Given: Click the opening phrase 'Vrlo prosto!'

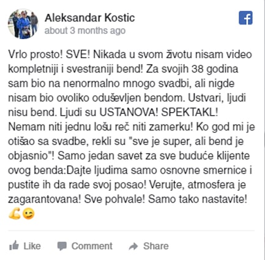Looking at the screenshot, I should [35, 55].
